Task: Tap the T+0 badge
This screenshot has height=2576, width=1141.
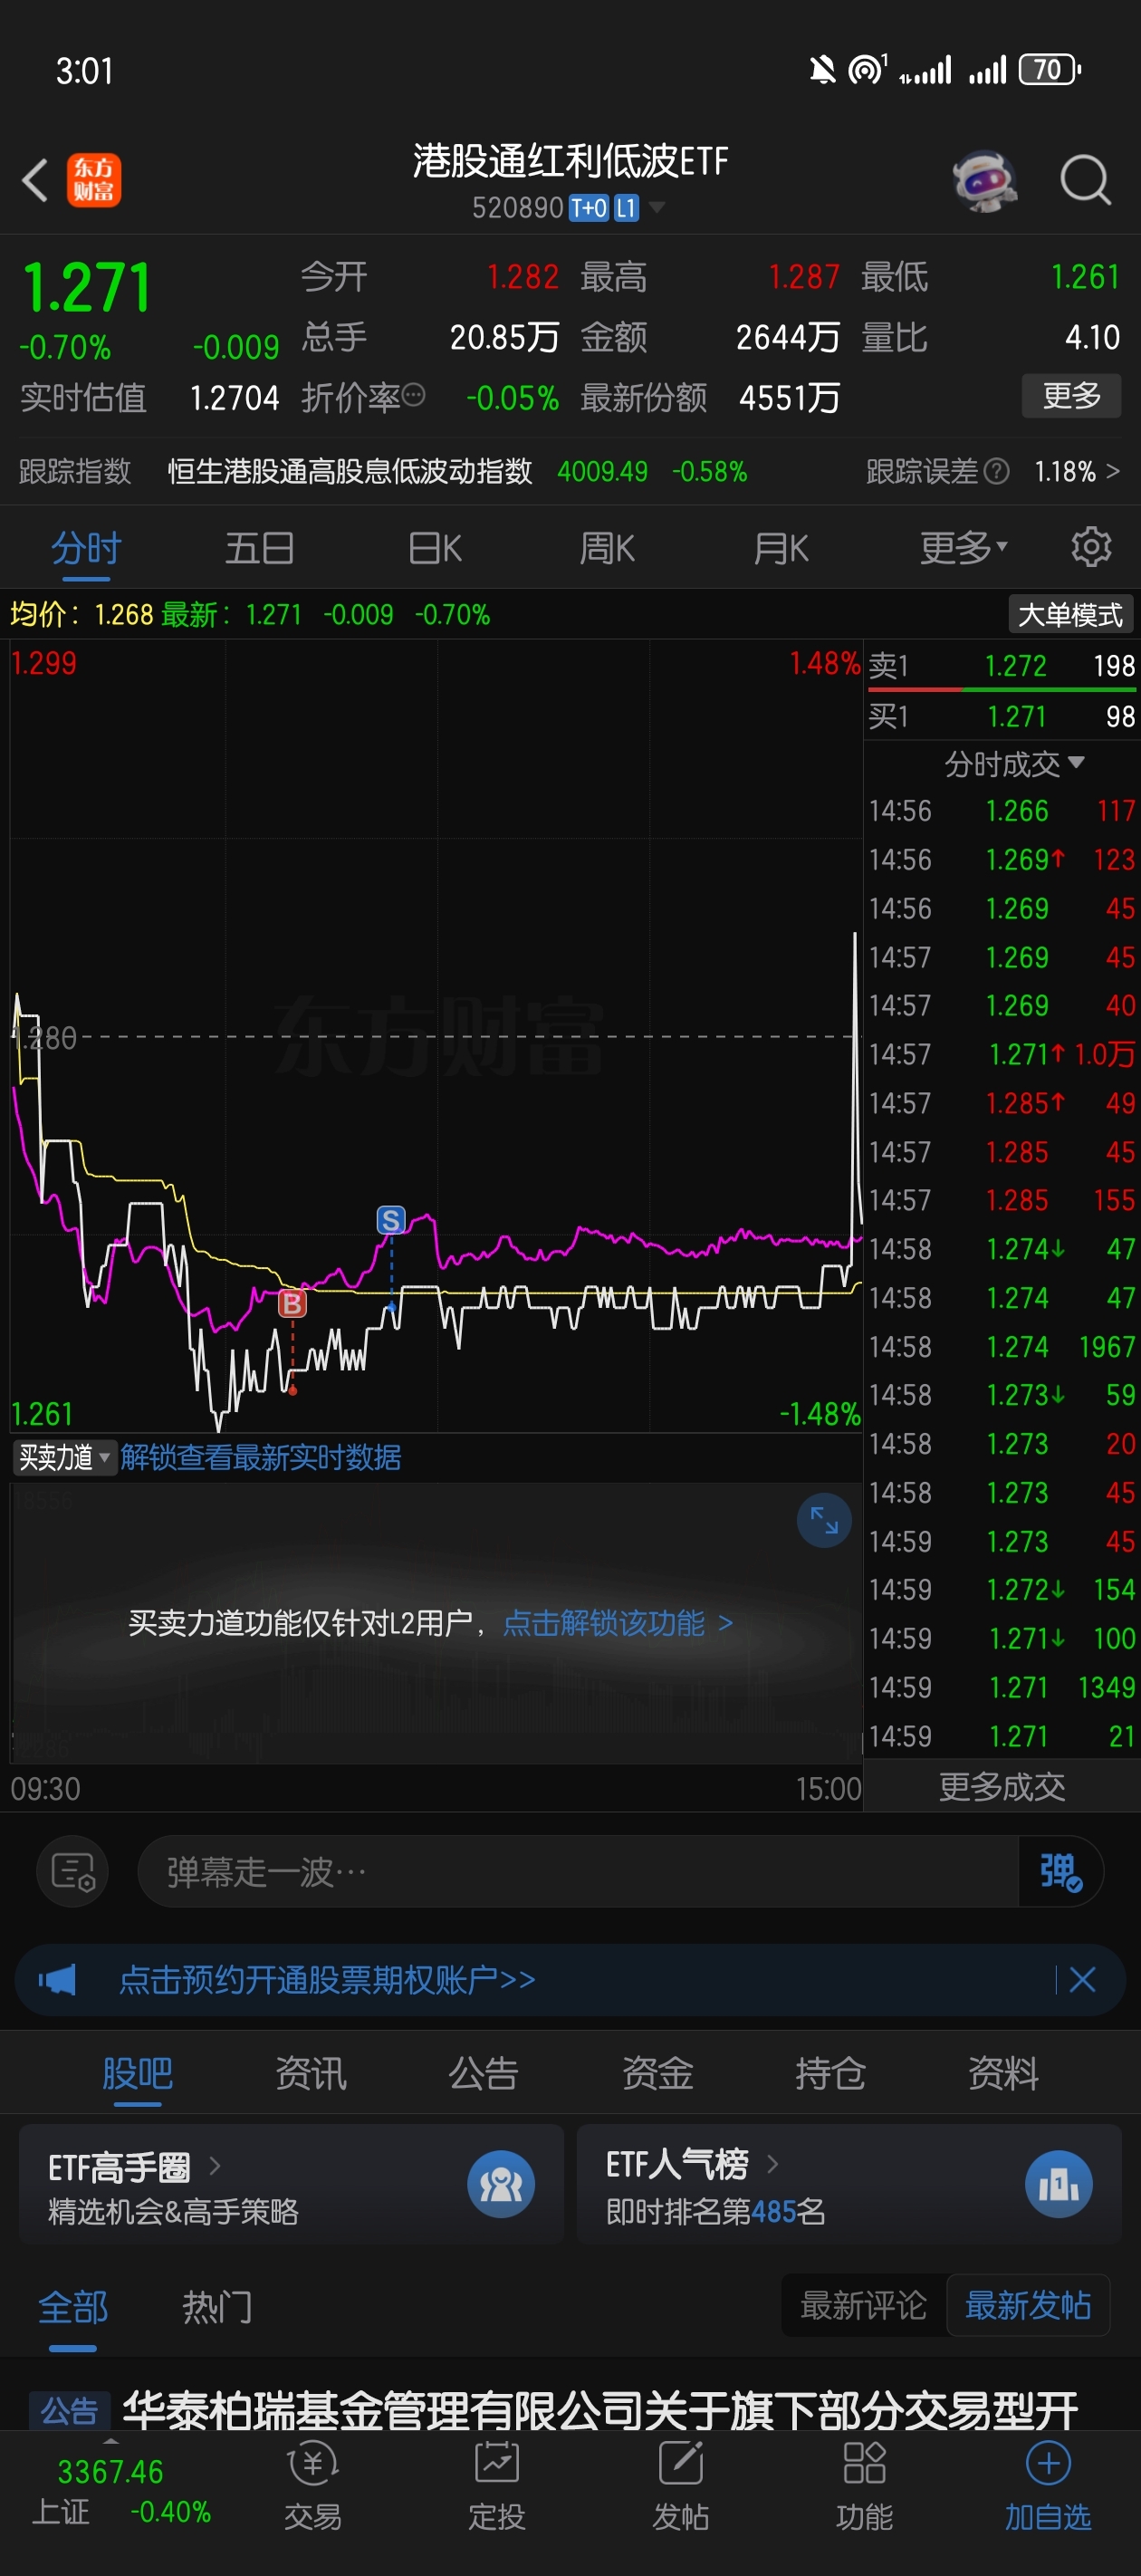Action: [x=589, y=207]
